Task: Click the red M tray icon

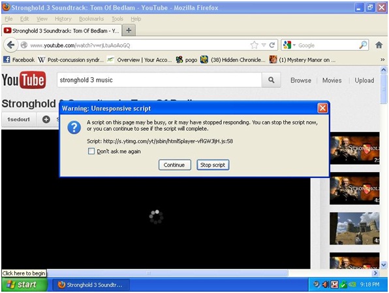Action: (334, 284)
